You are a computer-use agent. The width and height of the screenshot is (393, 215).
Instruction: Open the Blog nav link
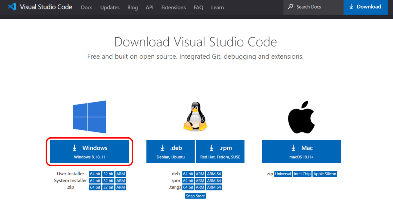pyautogui.click(x=133, y=7)
